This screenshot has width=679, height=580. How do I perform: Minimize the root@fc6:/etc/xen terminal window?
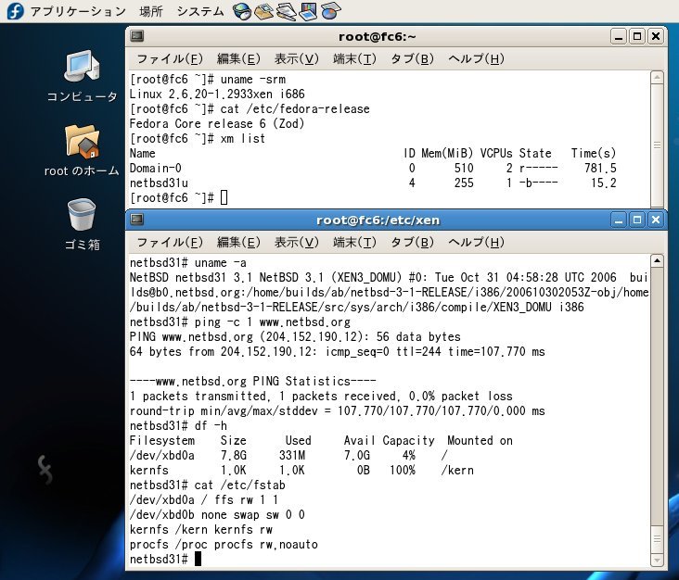tap(619, 220)
